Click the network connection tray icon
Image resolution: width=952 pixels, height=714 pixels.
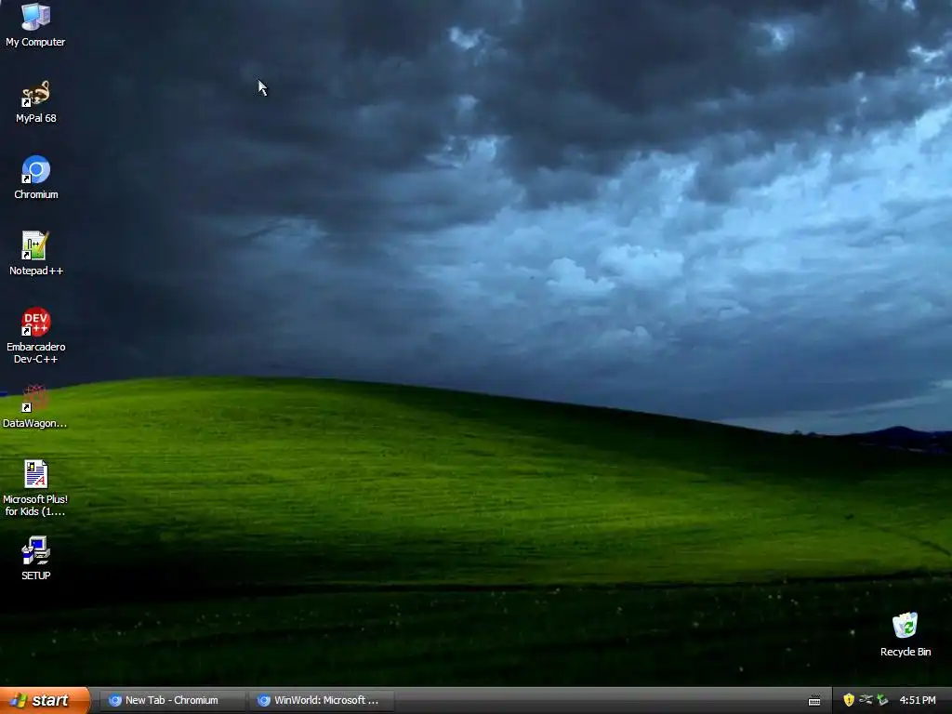(x=866, y=700)
